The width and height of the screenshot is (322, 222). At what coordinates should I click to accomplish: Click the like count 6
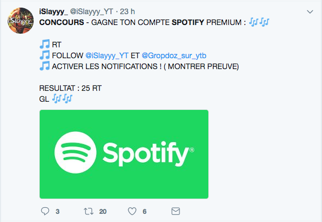click(145, 211)
